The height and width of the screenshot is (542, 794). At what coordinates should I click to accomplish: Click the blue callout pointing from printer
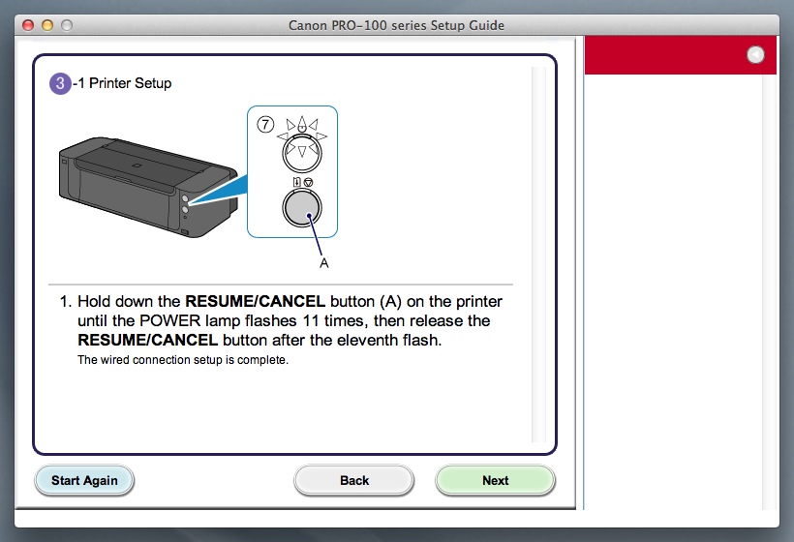point(219,191)
